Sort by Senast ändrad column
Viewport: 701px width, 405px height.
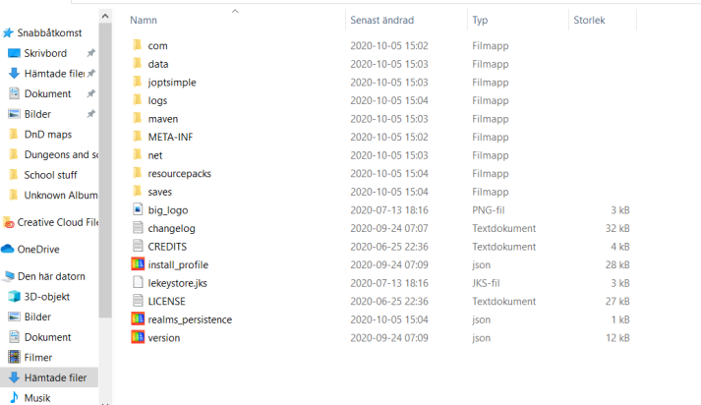[x=381, y=20]
